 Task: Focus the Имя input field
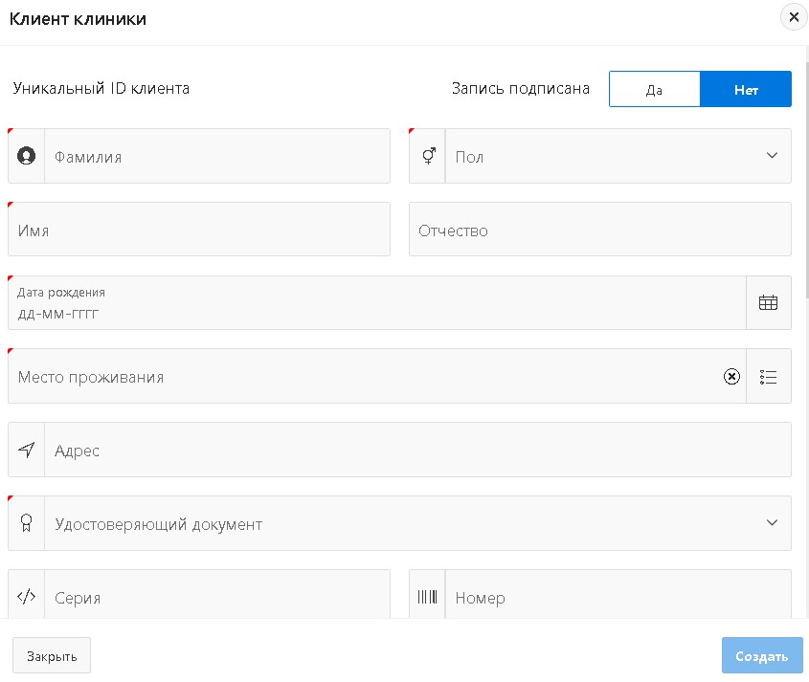199,231
